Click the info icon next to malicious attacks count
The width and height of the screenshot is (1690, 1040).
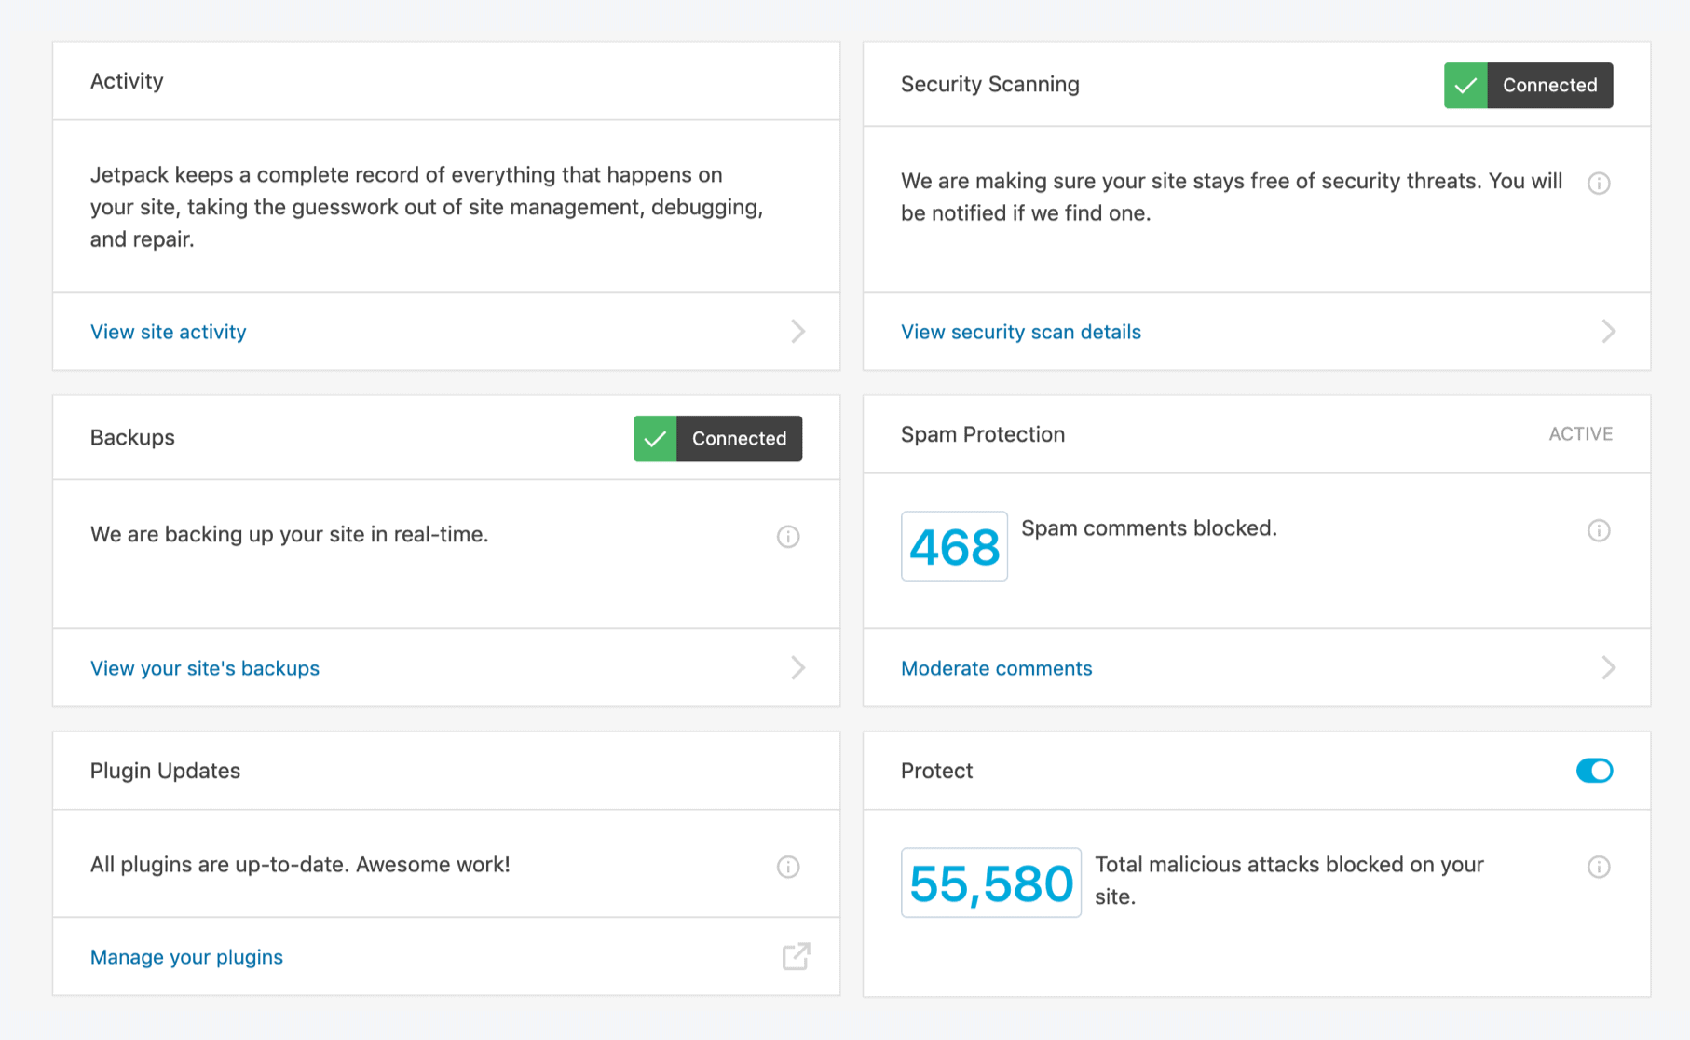click(1599, 867)
